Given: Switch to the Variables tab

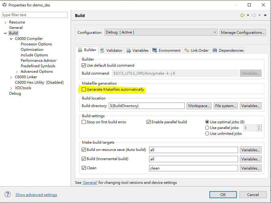Looking at the screenshot, I should point(137,51).
